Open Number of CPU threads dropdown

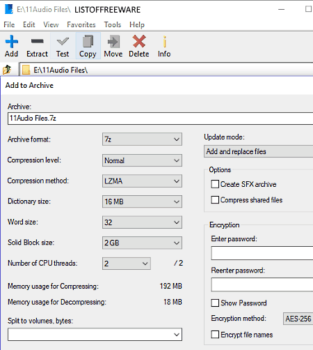127,264
